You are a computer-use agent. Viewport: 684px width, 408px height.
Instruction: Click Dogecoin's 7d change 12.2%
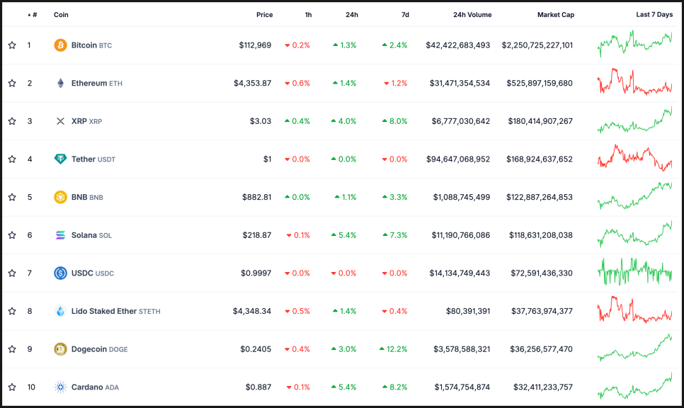click(394, 348)
